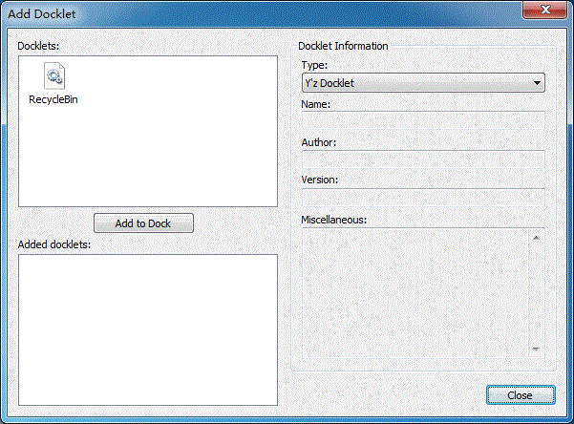
Task: Click the Close button
Action: pyautogui.click(x=521, y=395)
